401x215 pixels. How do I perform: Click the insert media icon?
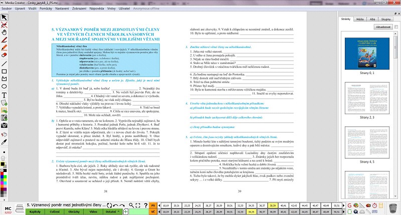point(4,118)
